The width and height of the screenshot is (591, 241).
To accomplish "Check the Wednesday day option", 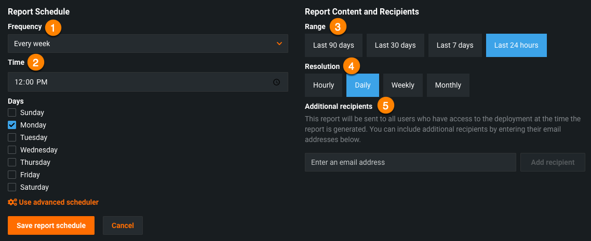I will coord(12,150).
